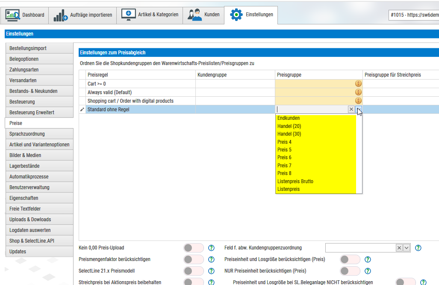This screenshot has height=285, width=439.
Task: Expand Feld f. abw. Kundengruppenzuordnung dropdown
Action: (x=407, y=248)
